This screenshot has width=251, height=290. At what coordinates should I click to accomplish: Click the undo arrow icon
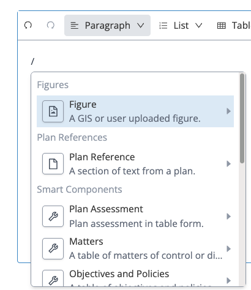coord(28,25)
